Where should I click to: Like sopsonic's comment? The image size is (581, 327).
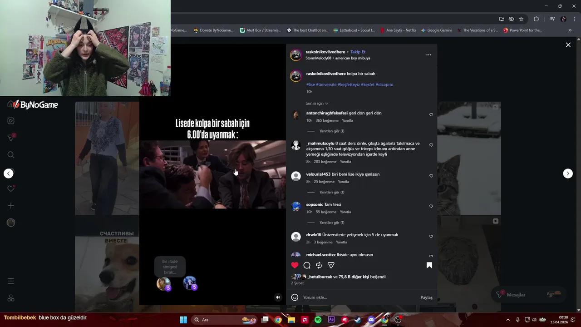pos(431,206)
